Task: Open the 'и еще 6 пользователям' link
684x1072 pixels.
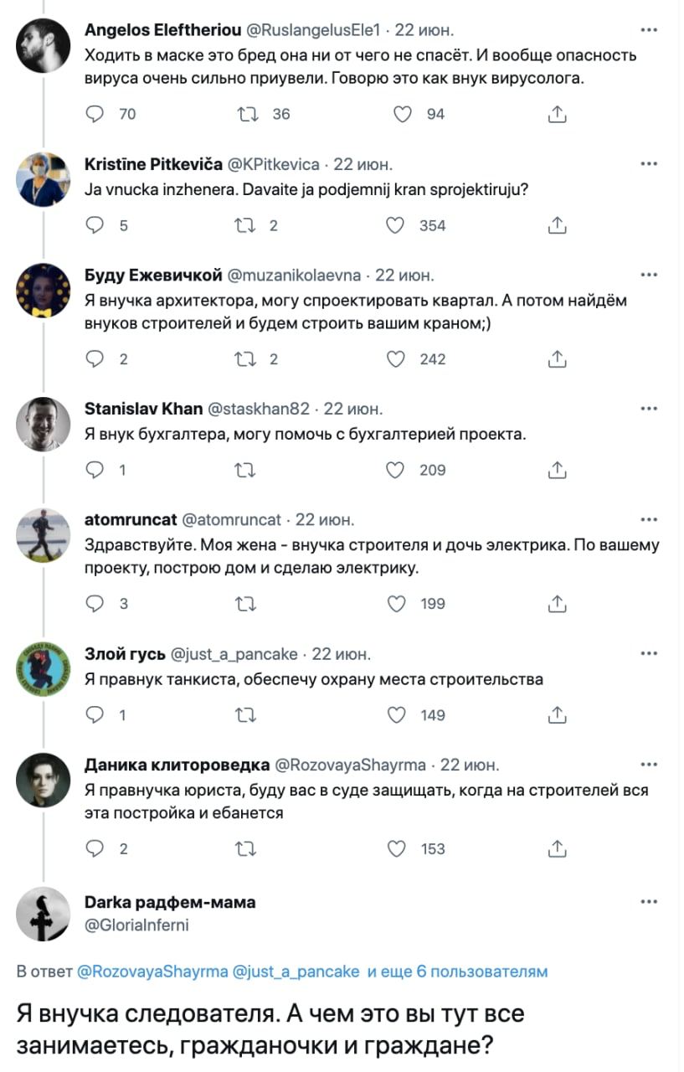Action: 459,970
